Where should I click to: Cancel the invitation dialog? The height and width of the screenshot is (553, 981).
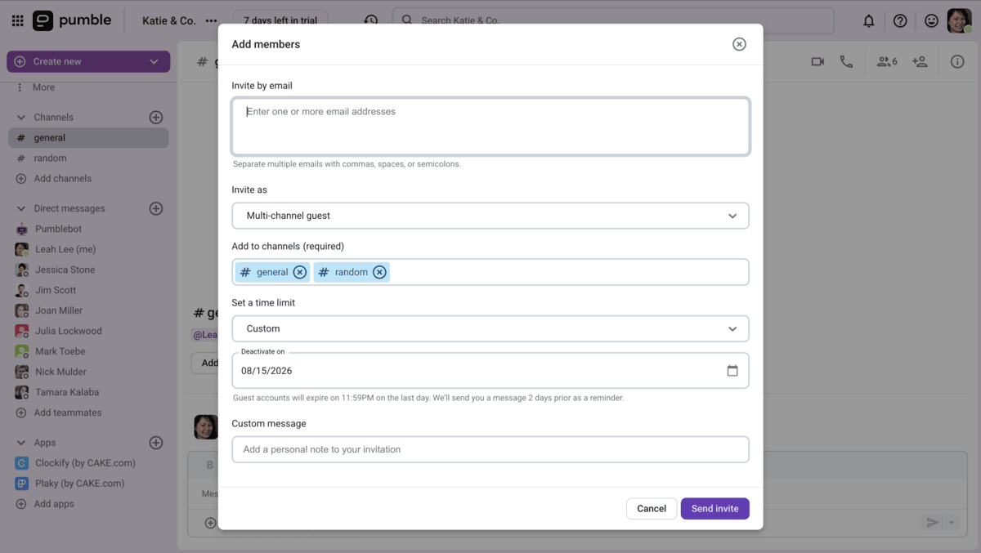[x=652, y=508]
